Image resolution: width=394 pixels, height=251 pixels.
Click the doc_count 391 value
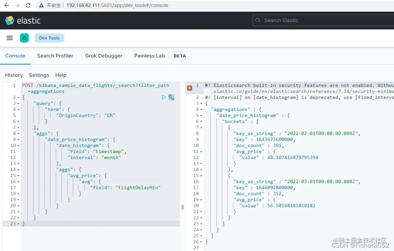[277, 145]
